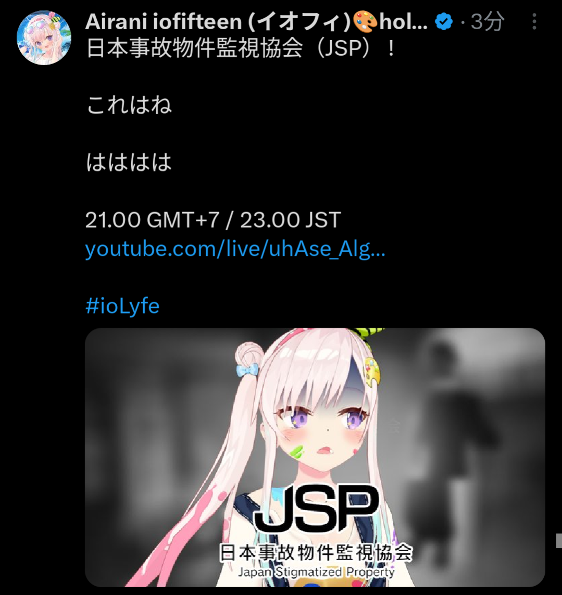This screenshot has width=562, height=595.
Task: Click the artist palette emoji in name
Action: click(x=366, y=22)
